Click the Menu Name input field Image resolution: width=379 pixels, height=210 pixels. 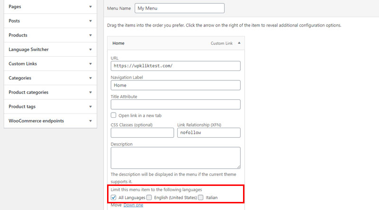point(180,8)
